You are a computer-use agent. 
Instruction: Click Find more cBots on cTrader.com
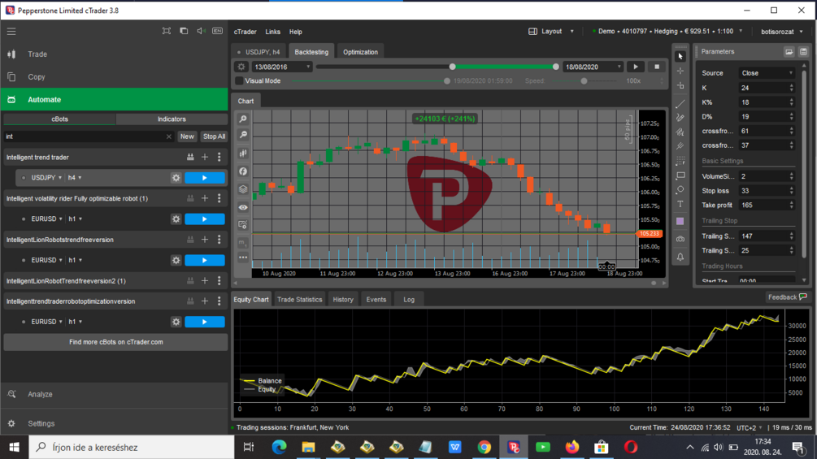point(115,343)
